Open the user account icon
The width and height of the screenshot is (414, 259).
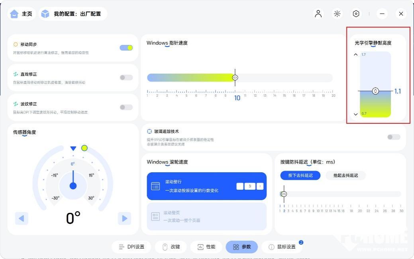pyautogui.click(x=318, y=14)
